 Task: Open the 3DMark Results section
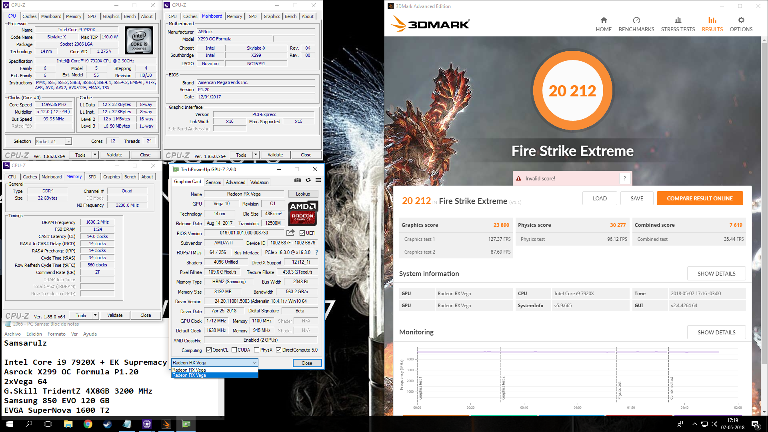point(712,24)
